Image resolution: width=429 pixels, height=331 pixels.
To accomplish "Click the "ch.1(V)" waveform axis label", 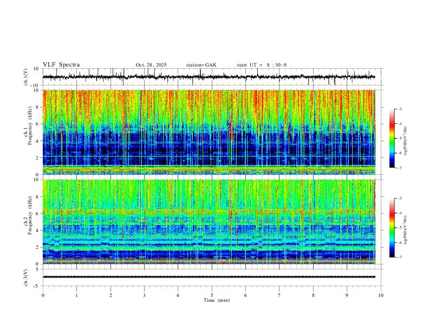I will 26,77.
